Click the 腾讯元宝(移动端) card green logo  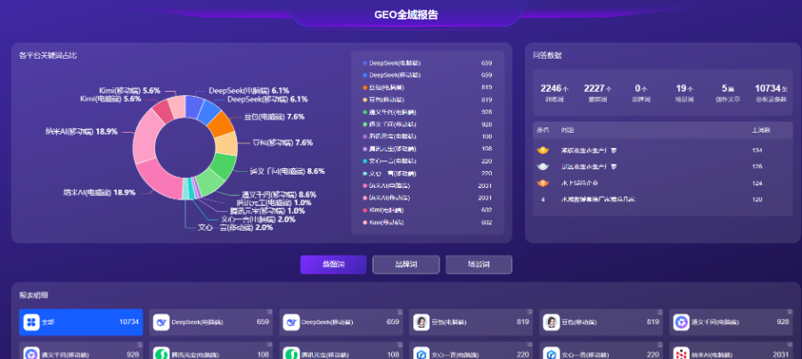point(291,355)
